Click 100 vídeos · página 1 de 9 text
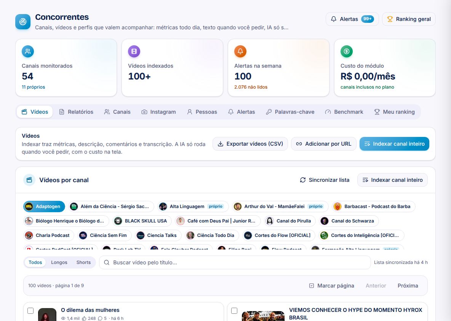The height and width of the screenshot is (321, 451). (56, 286)
